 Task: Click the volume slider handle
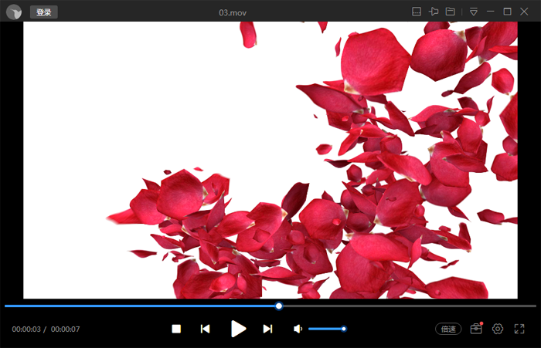[344, 329]
